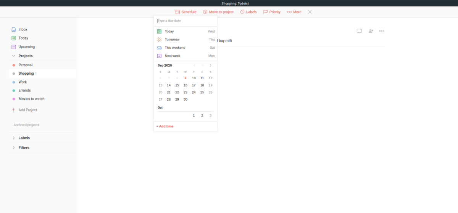This screenshot has height=213, width=458.
Task: Click the Labels text in toolbar
Action: [252, 12]
